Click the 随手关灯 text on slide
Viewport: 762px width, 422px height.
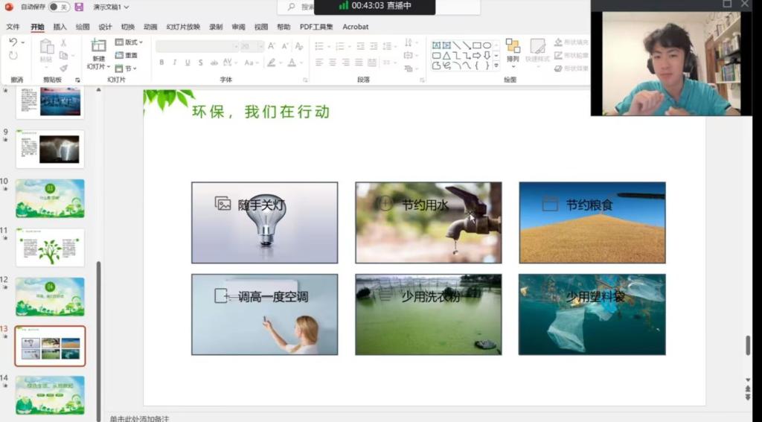[x=261, y=205]
